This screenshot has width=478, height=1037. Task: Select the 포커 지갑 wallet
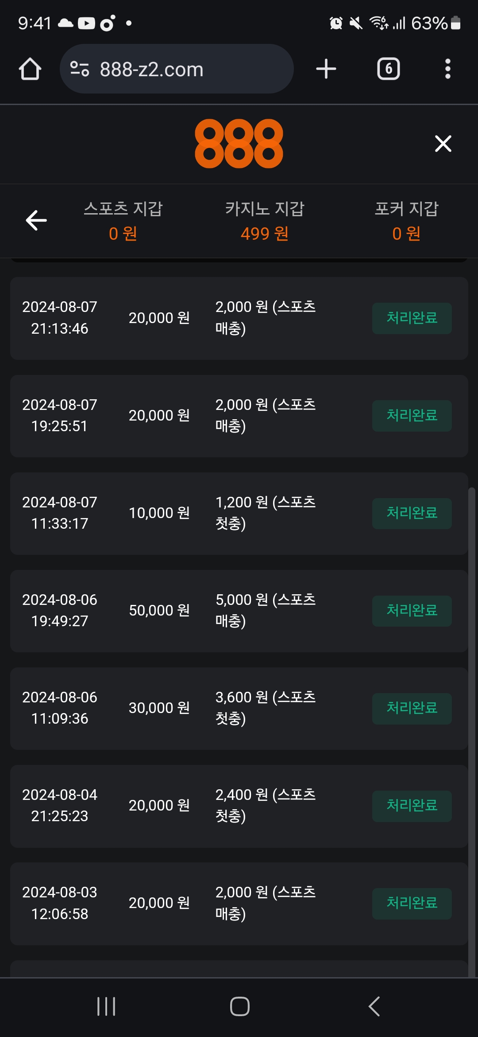coord(406,221)
